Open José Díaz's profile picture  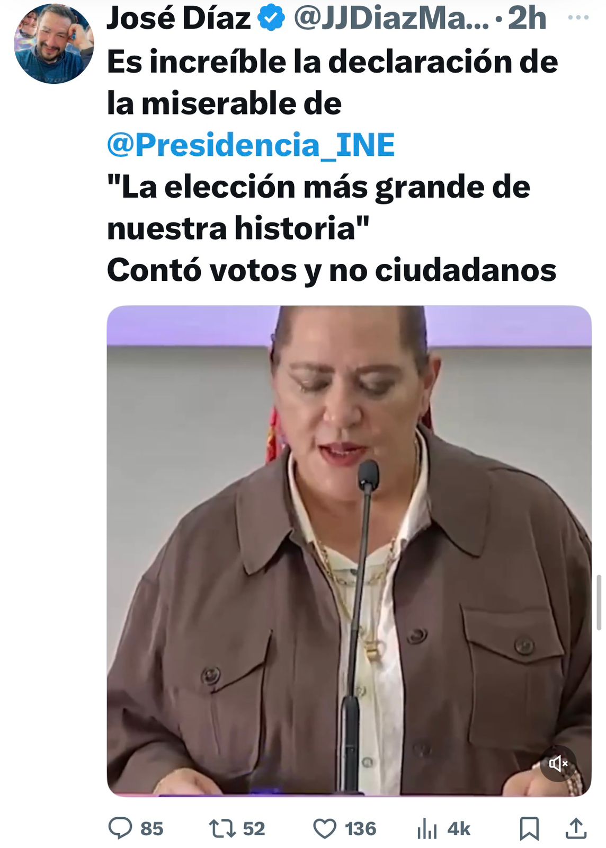point(54,43)
